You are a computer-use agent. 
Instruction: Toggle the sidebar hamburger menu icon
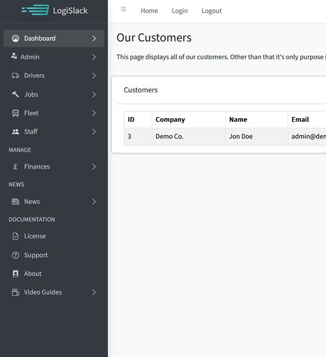[124, 9]
